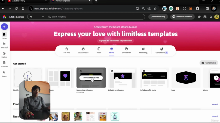This screenshot has height=123, width=220.
Task: Click the Search everything field
Action: [x=96, y=17]
